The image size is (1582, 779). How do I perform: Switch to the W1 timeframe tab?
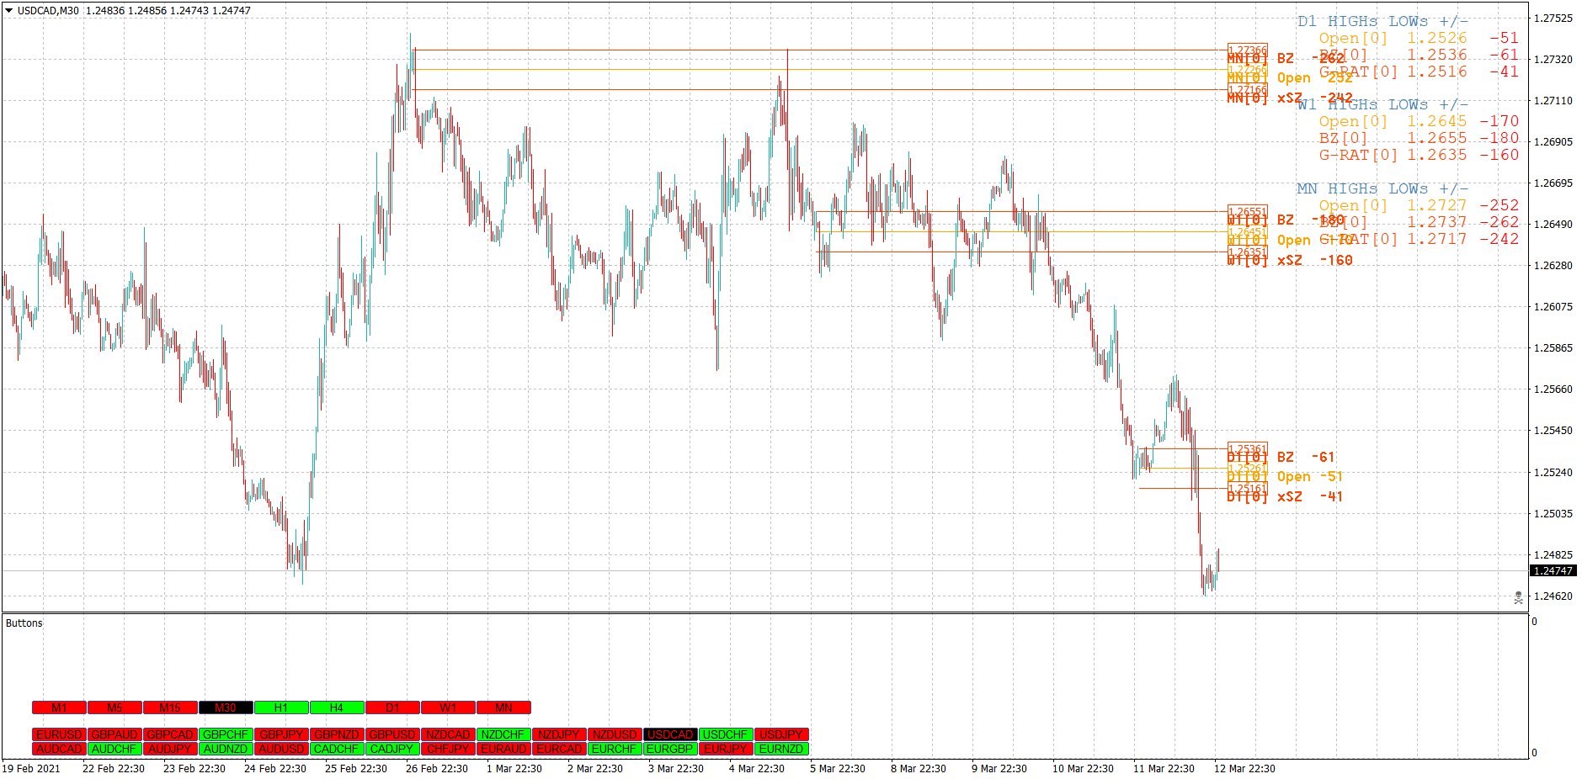pyautogui.click(x=448, y=707)
